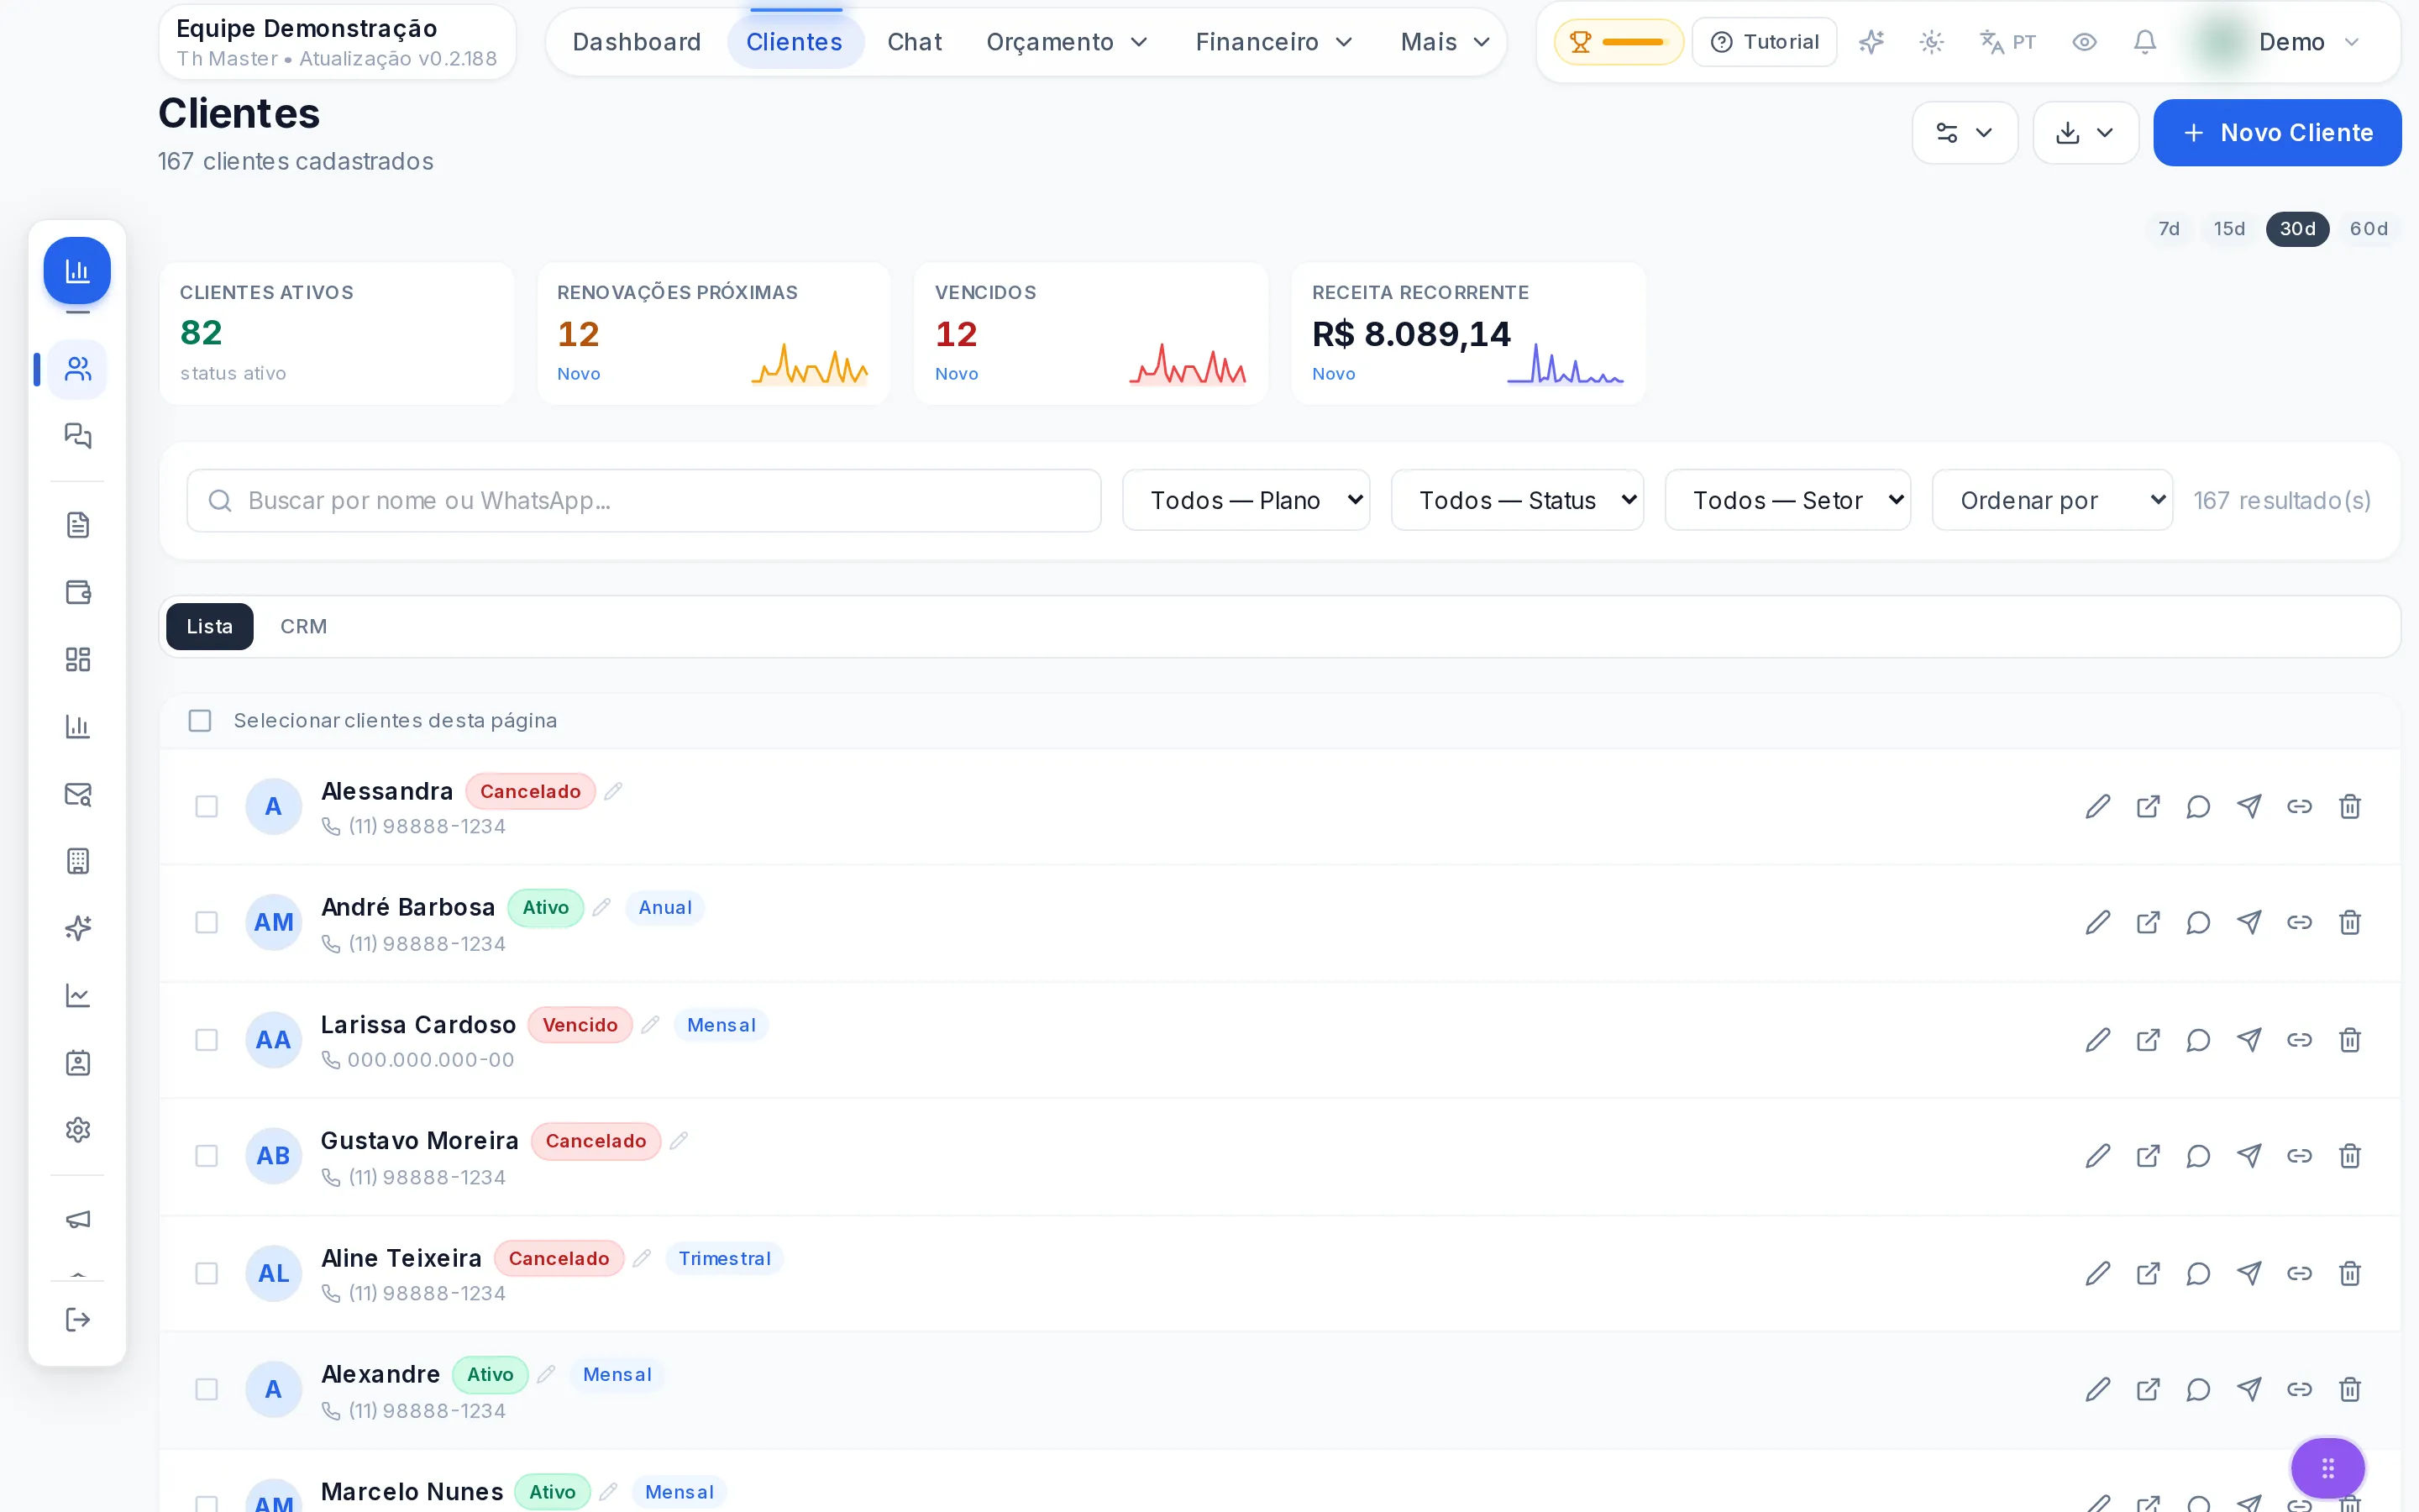Open the notifications bell
Viewport: 2419px width, 1512px height.
pyautogui.click(x=2144, y=42)
